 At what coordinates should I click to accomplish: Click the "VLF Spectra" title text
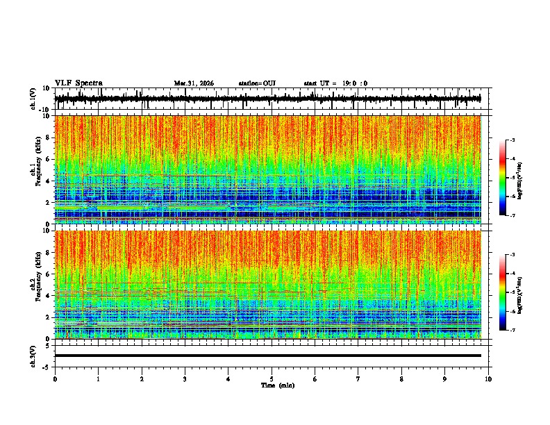point(78,83)
